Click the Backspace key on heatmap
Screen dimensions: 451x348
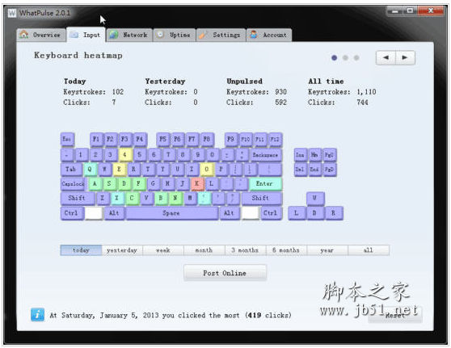click(266, 154)
